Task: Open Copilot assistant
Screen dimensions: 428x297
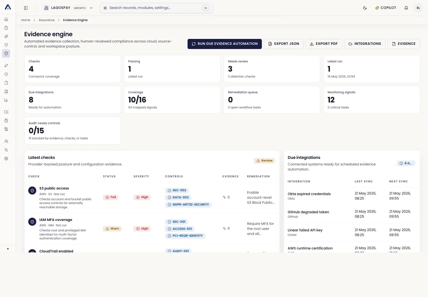Action: (x=385, y=8)
